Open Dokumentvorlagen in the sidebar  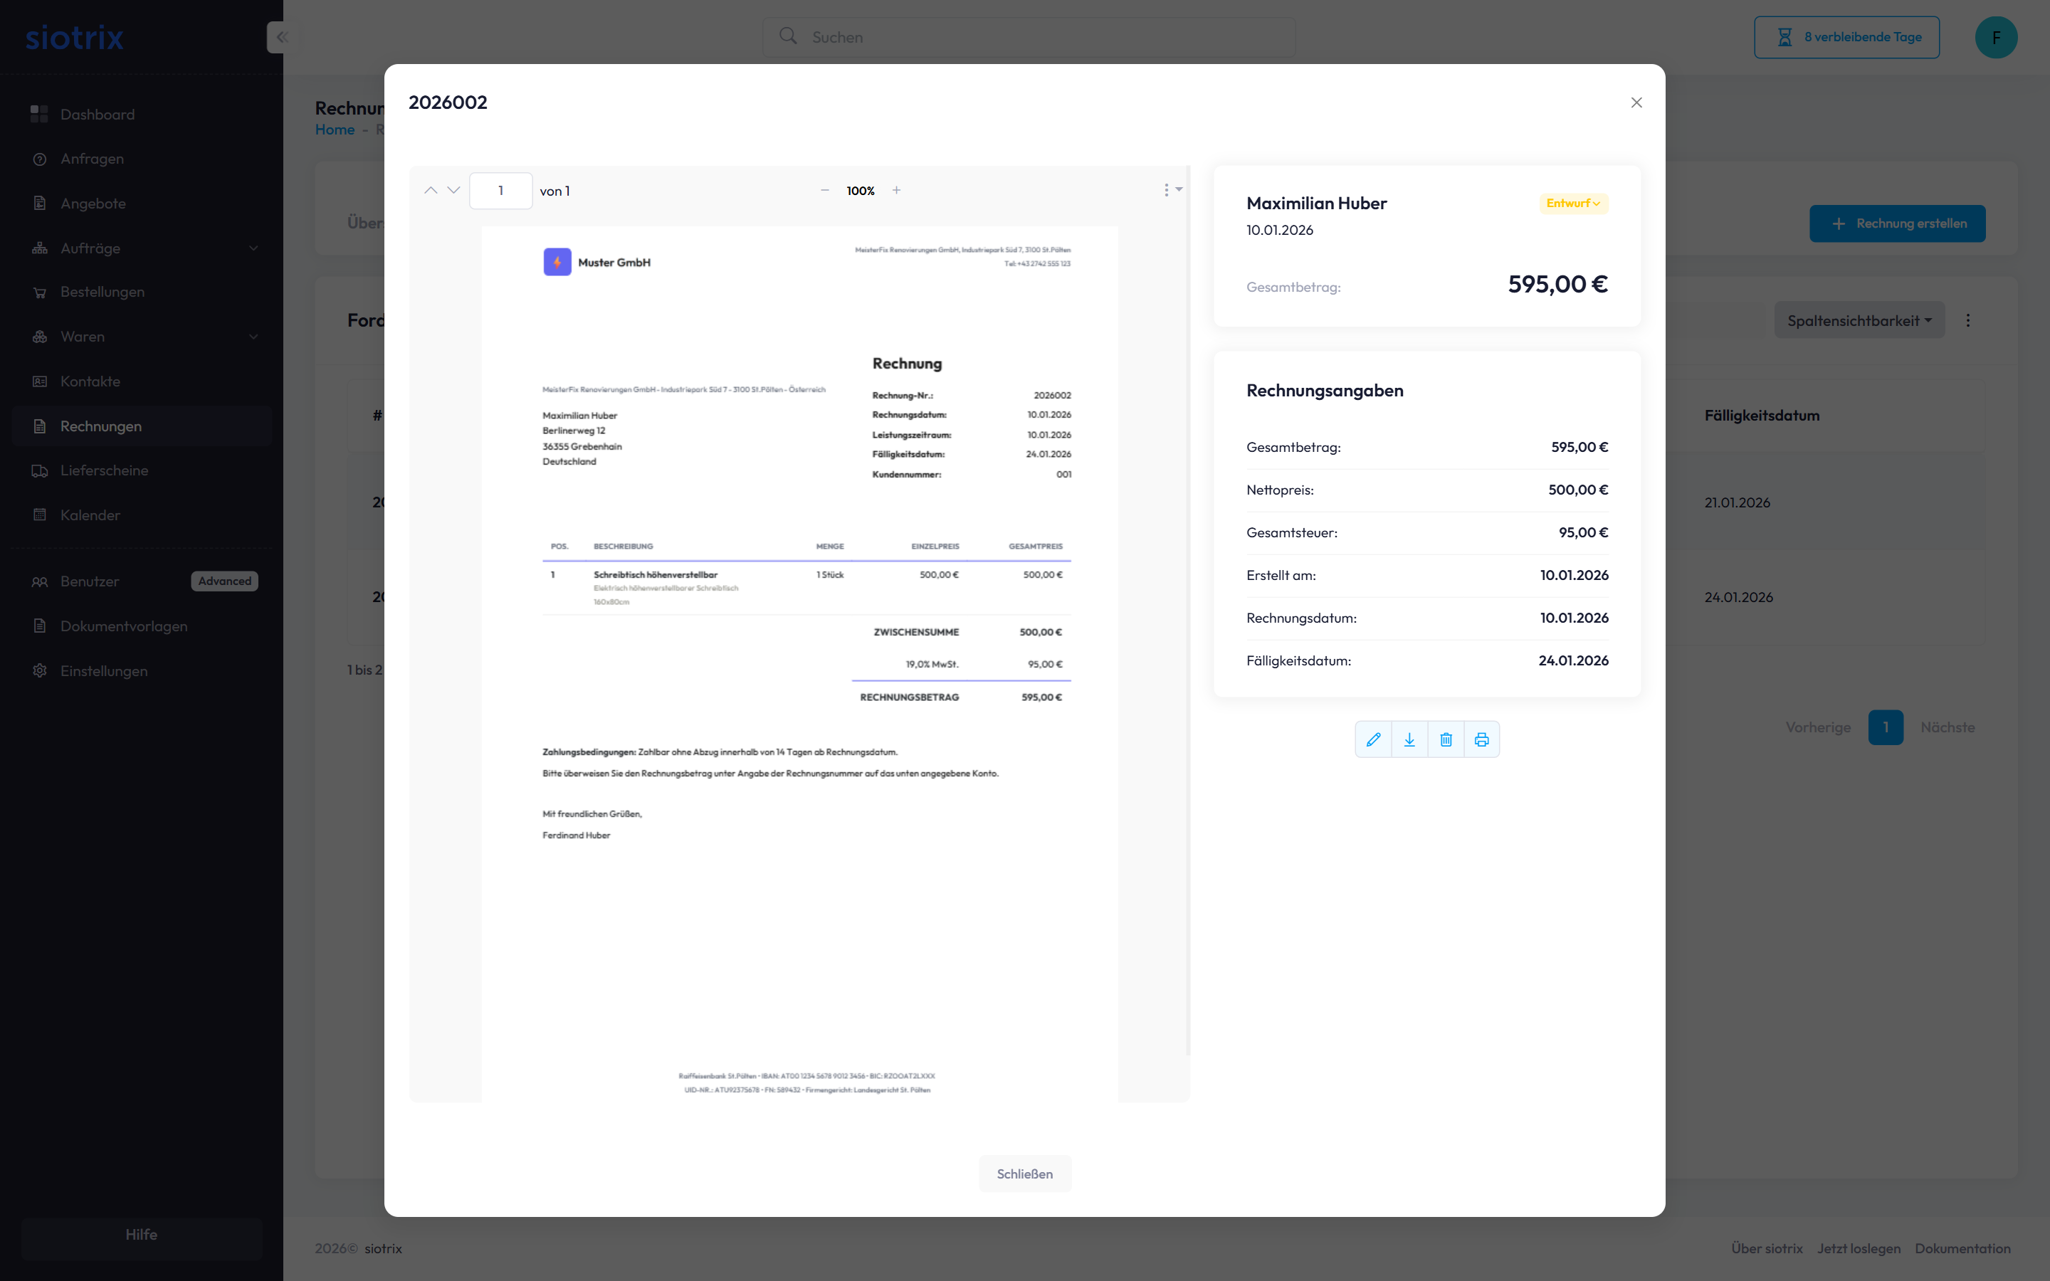click(x=124, y=626)
